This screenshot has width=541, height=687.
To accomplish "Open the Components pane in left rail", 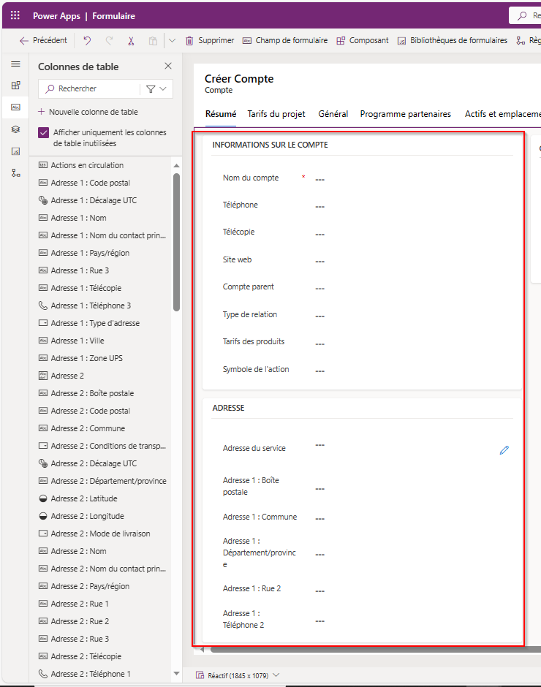I will (15, 85).
